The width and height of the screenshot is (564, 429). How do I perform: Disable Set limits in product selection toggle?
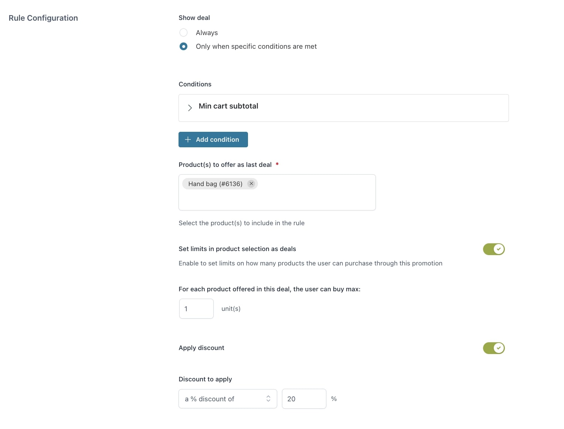pos(493,249)
